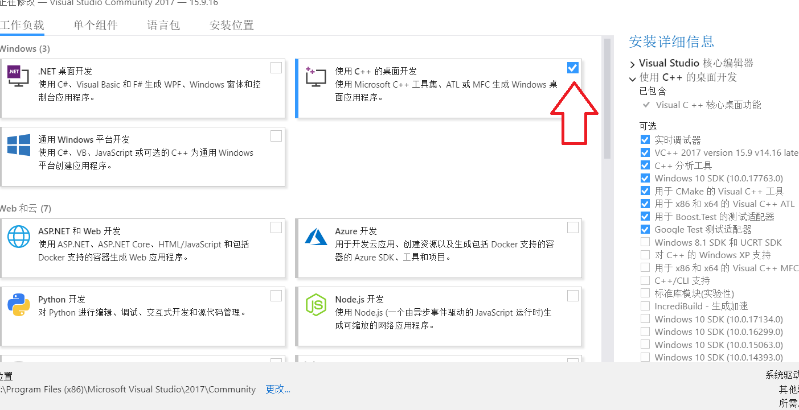
Task: Click the 可选 label
Action: pyautogui.click(x=648, y=126)
